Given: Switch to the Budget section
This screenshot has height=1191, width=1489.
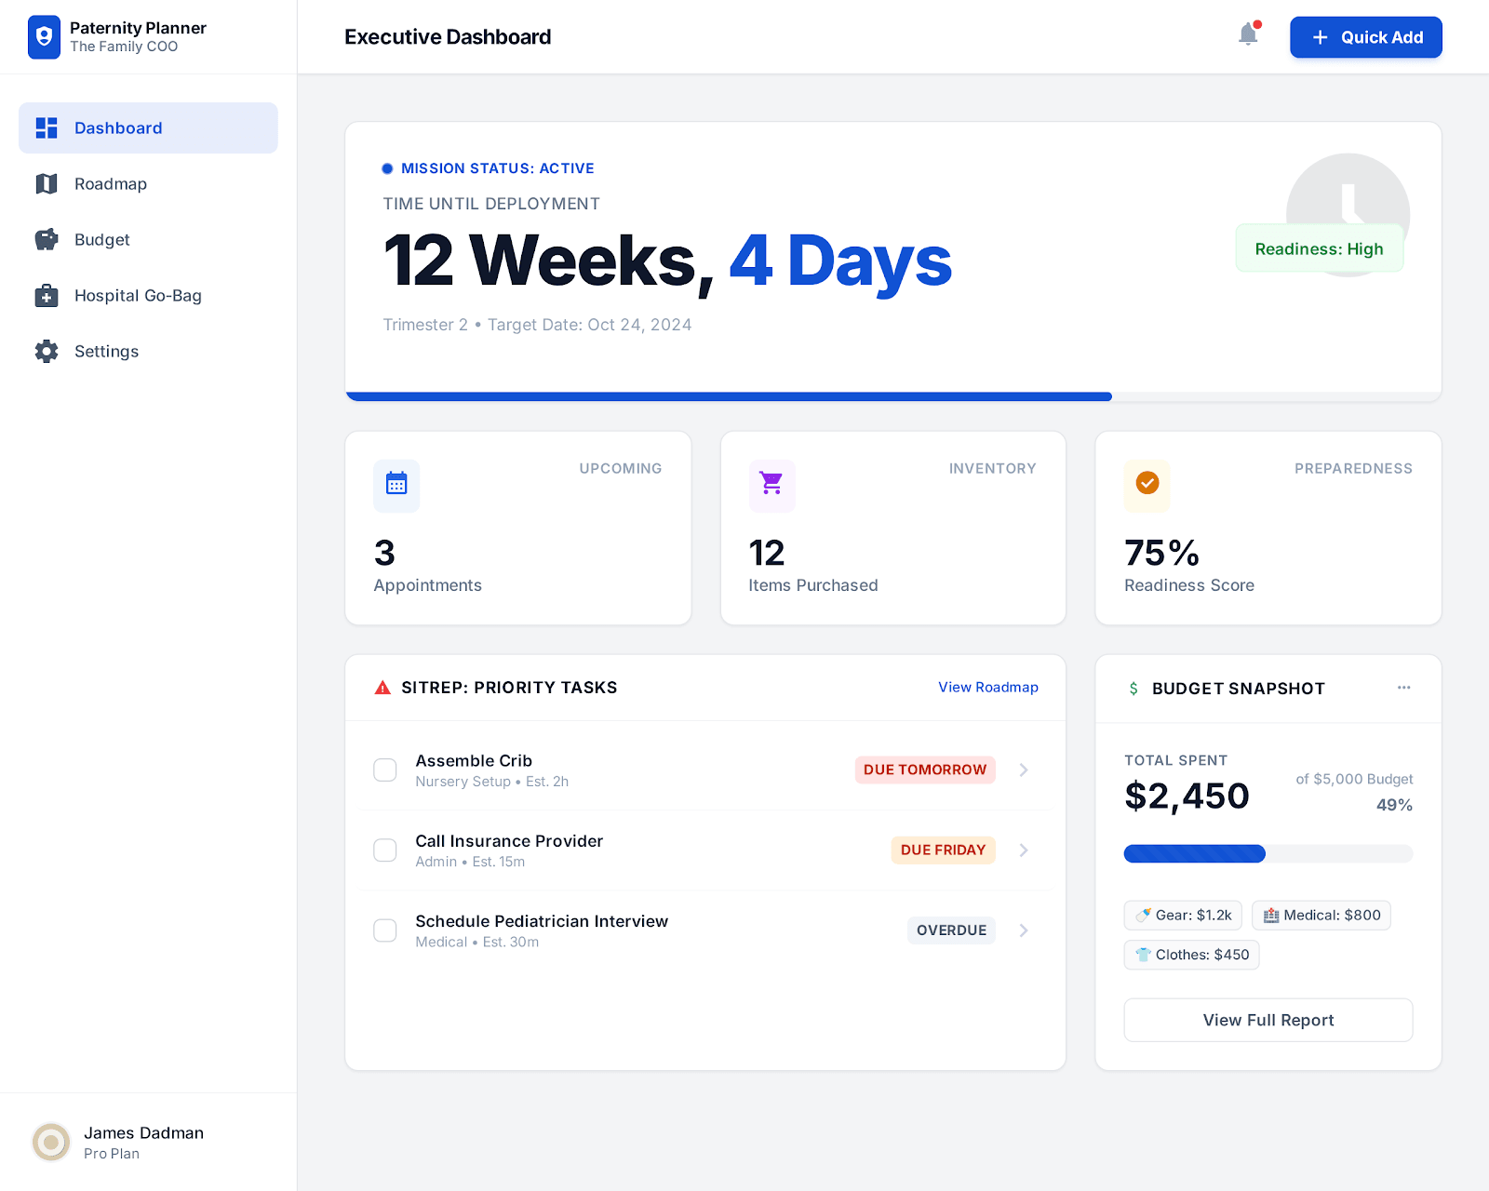Looking at the screenshot, I should pyautogui.click(x=102, y=239).
